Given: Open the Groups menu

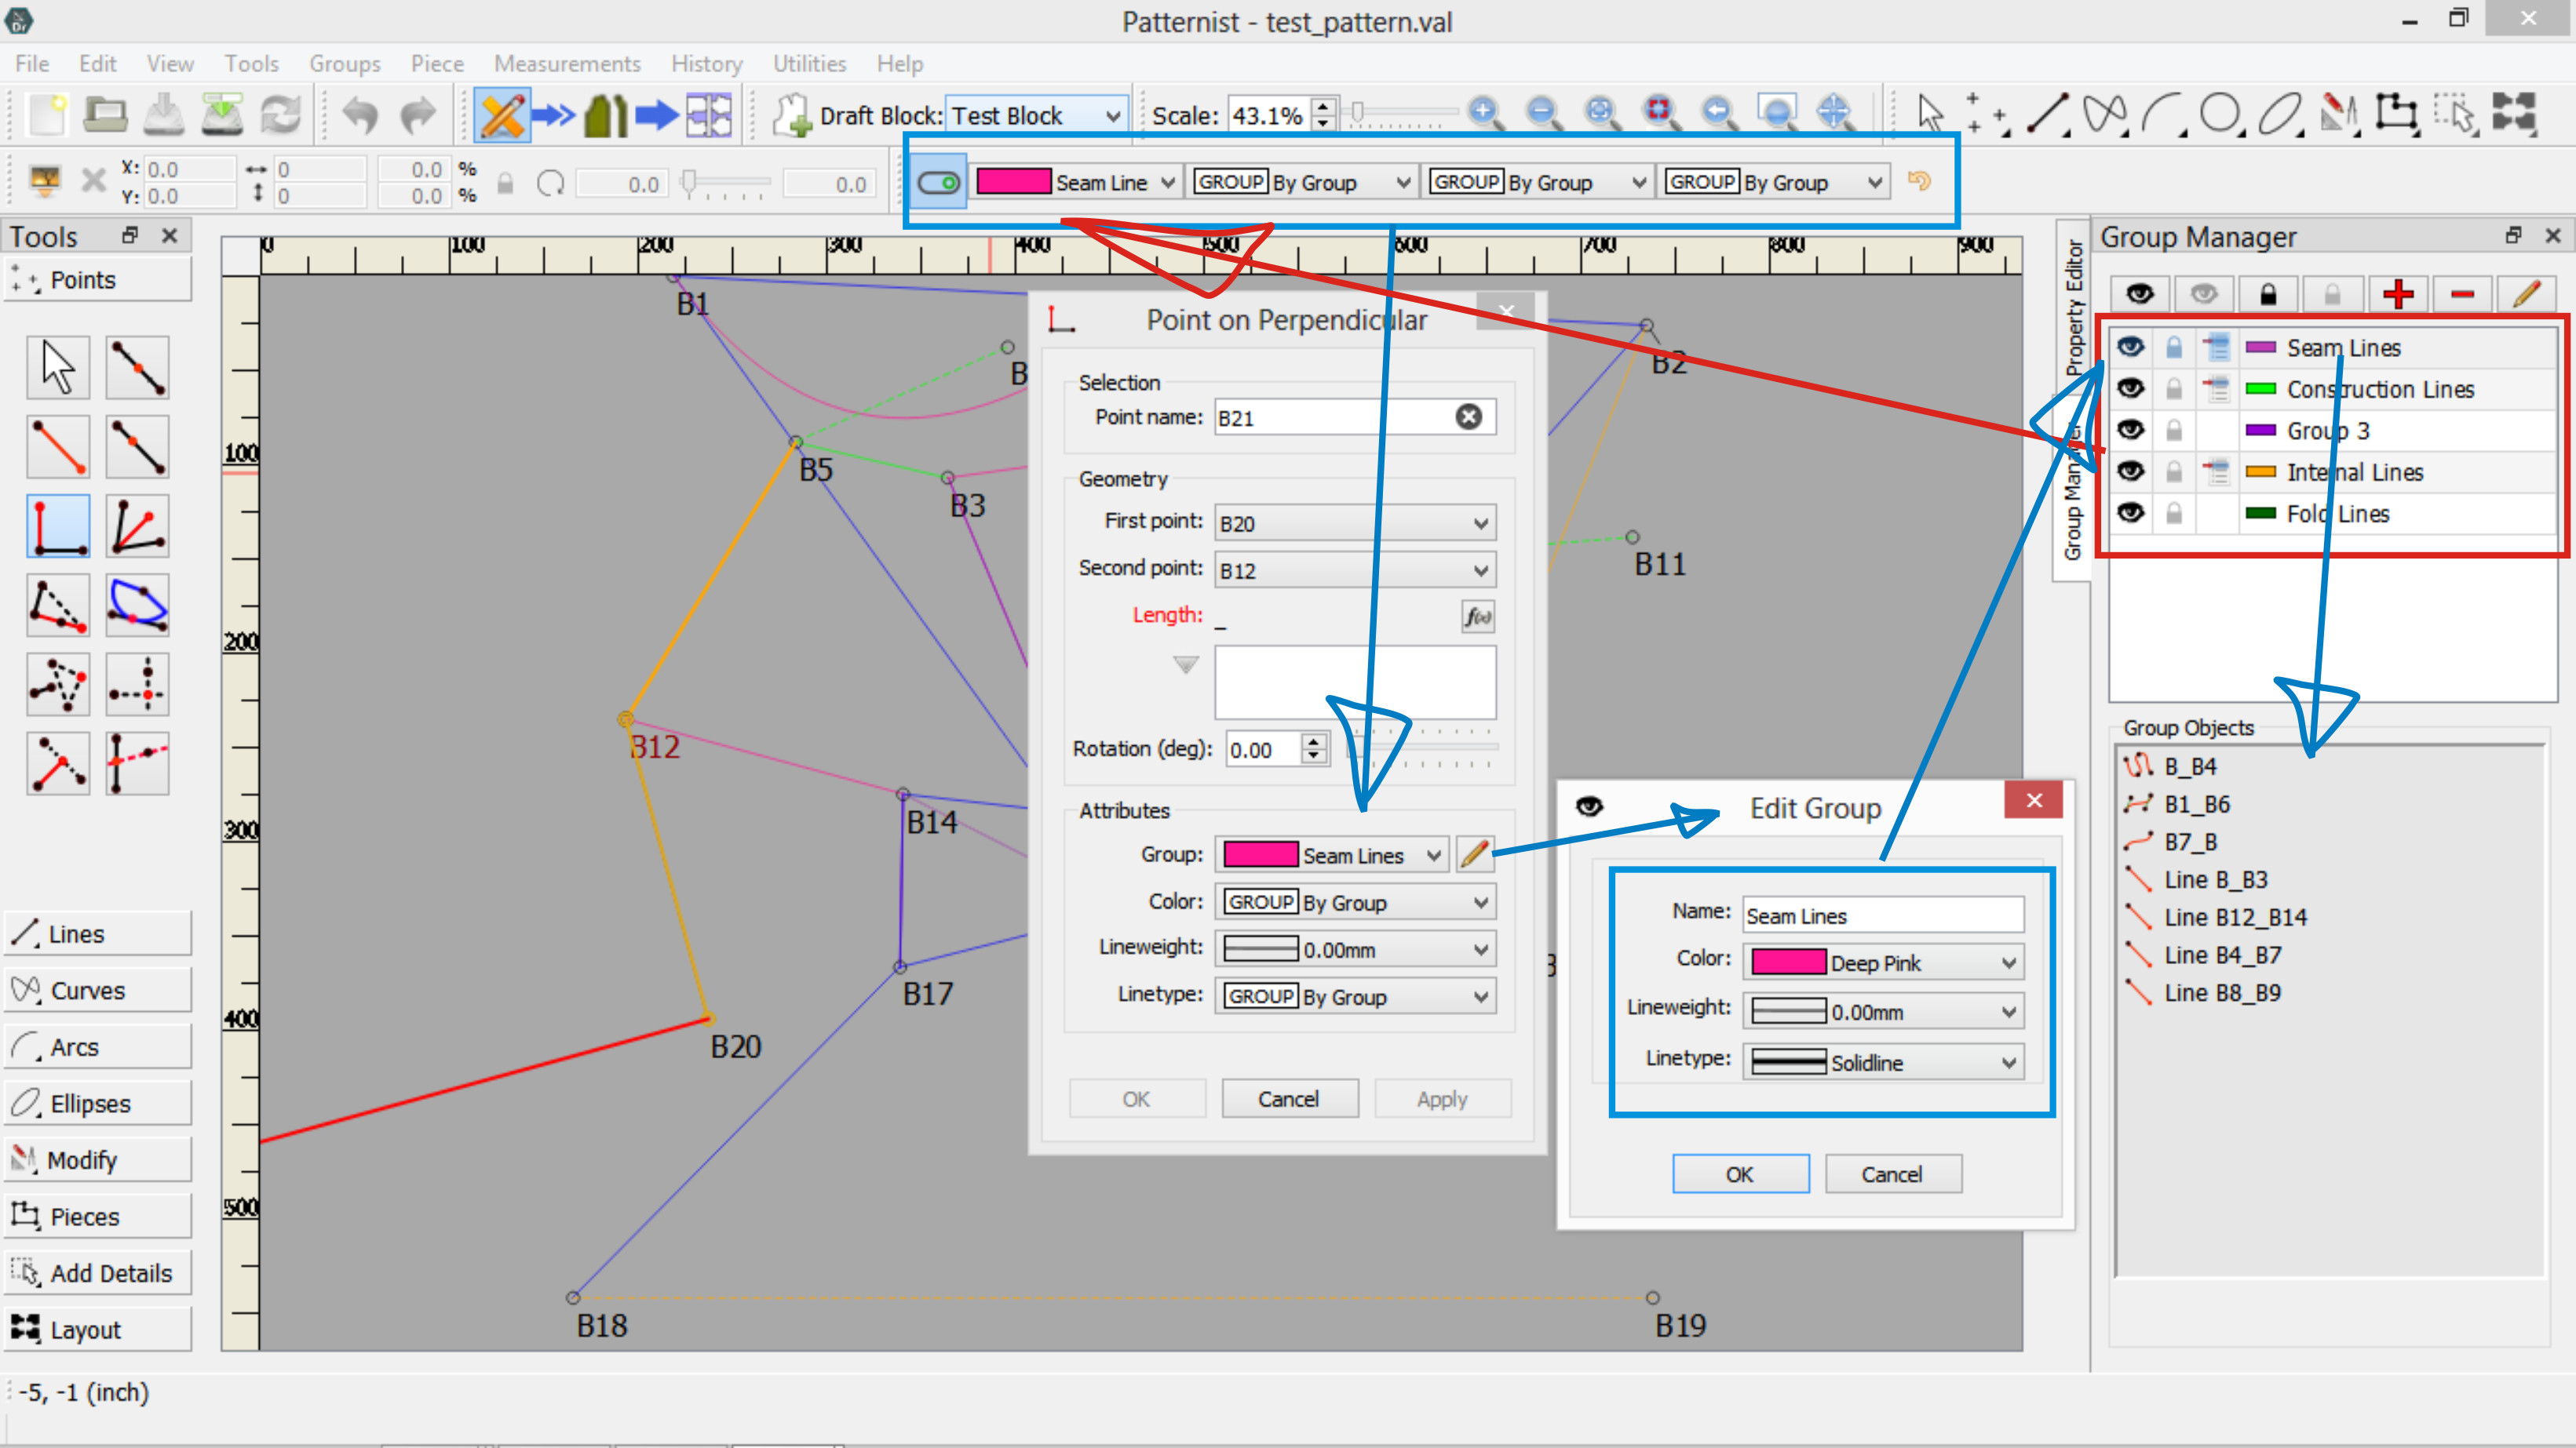Looking at the screenshot, I should tap(344, 64).
